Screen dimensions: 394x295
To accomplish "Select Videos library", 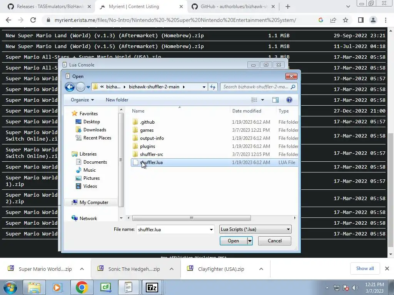I will 90,186.
